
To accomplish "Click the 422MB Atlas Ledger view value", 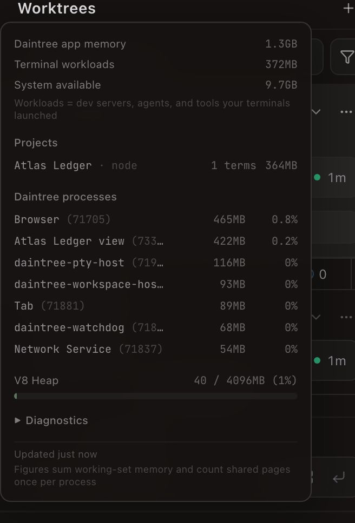I will tap(229, 241).
